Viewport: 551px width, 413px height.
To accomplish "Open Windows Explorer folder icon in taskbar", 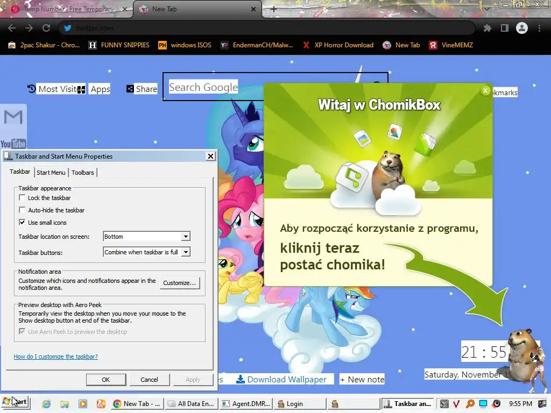I will click(65, 404).
